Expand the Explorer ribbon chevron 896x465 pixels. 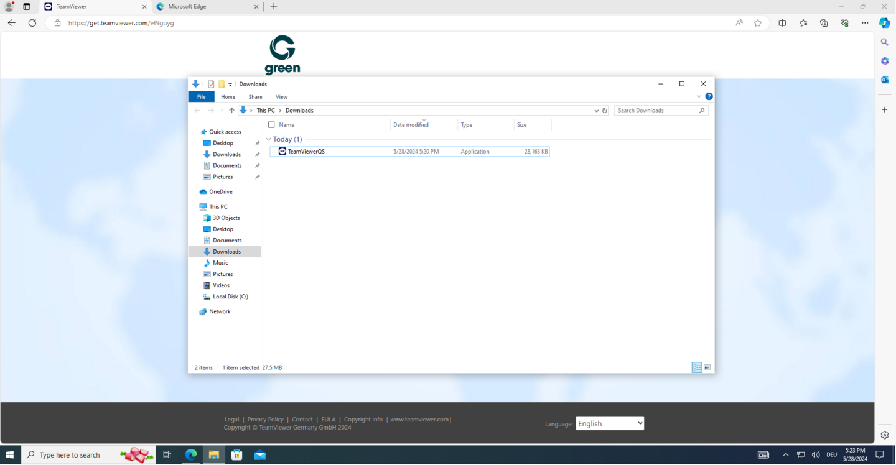699,97
